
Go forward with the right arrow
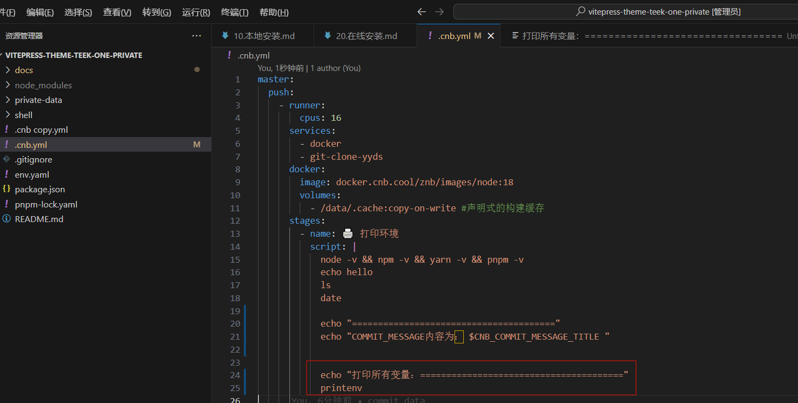(x=439, y=12)
